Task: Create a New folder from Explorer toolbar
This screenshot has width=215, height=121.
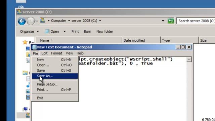Action: 105,32
